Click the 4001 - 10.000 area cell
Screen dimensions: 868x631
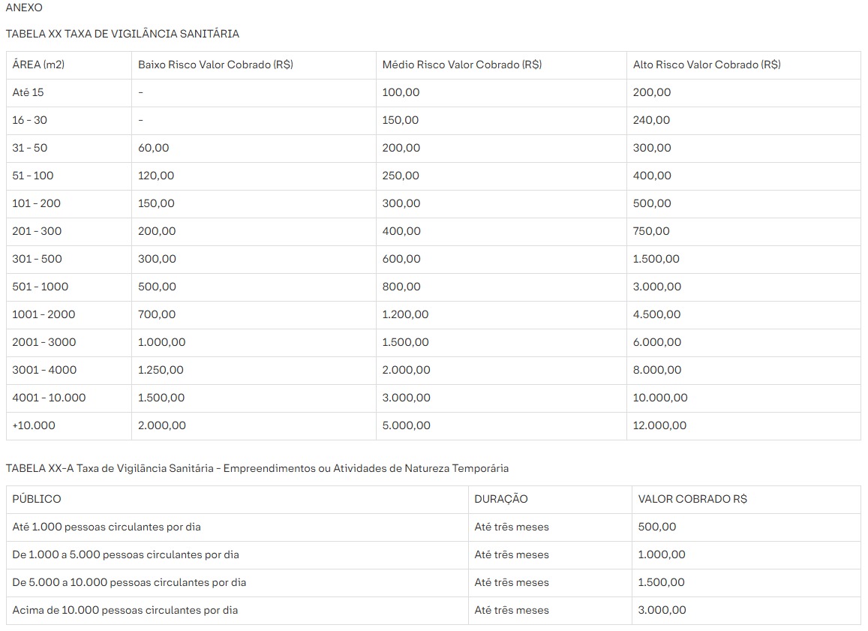click(x=49, y=398)
